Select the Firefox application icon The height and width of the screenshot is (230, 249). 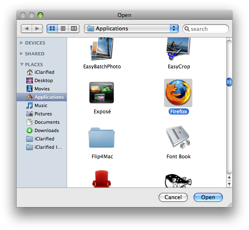(178, 93)
